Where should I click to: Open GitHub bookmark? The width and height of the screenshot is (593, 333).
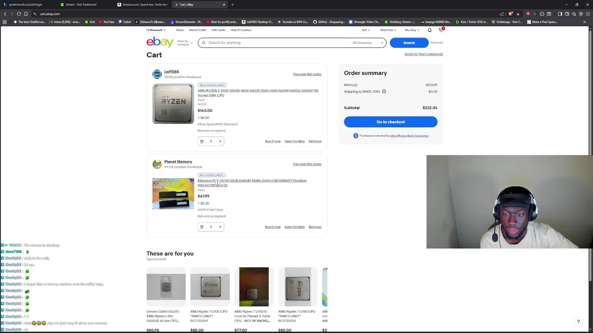(x=328, y=22)
